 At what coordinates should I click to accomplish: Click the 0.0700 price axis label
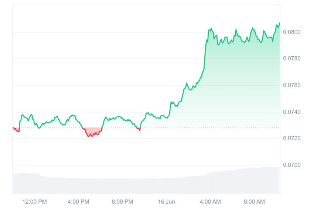[291, 165]
